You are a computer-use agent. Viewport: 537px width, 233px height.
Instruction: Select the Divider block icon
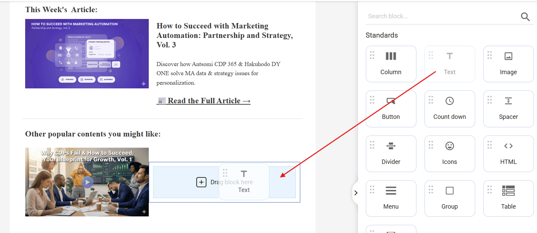point(391,146)
